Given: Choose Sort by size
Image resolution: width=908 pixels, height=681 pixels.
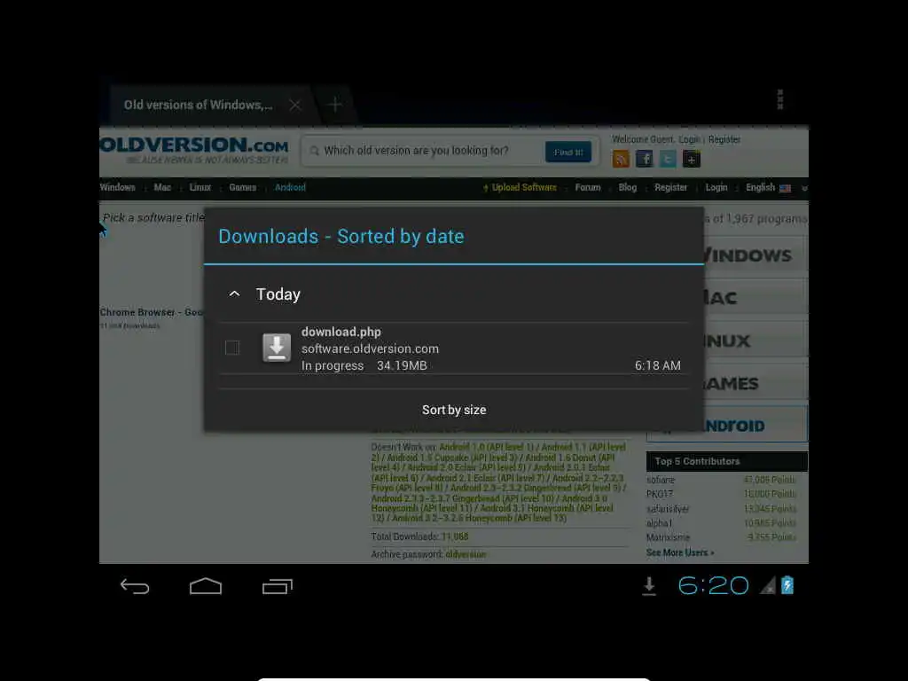Looking at the screenshot, I should [454, 410].
